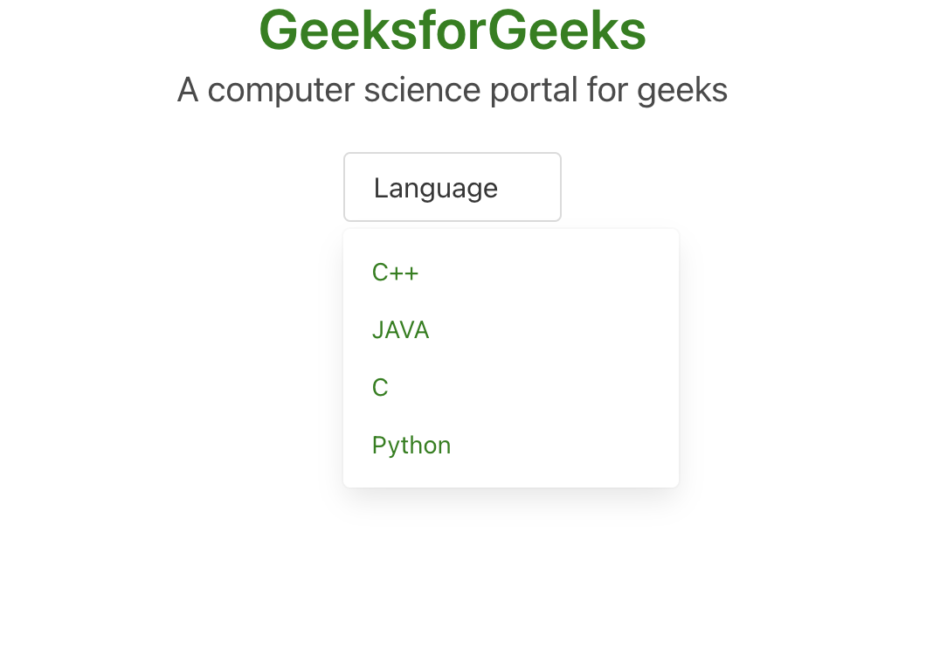This screenshot has width=933, height=664.
Task: Click the computer science portal subtitle
Action: pos(453,90)
